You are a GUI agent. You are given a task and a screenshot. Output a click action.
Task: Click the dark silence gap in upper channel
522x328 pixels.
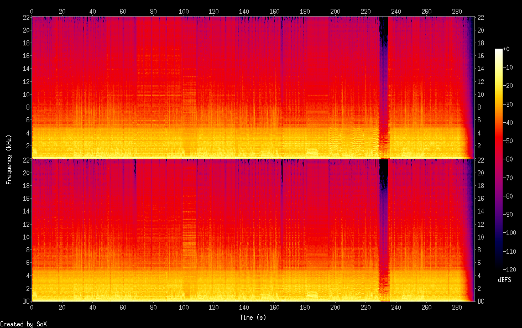pos(383,83)
